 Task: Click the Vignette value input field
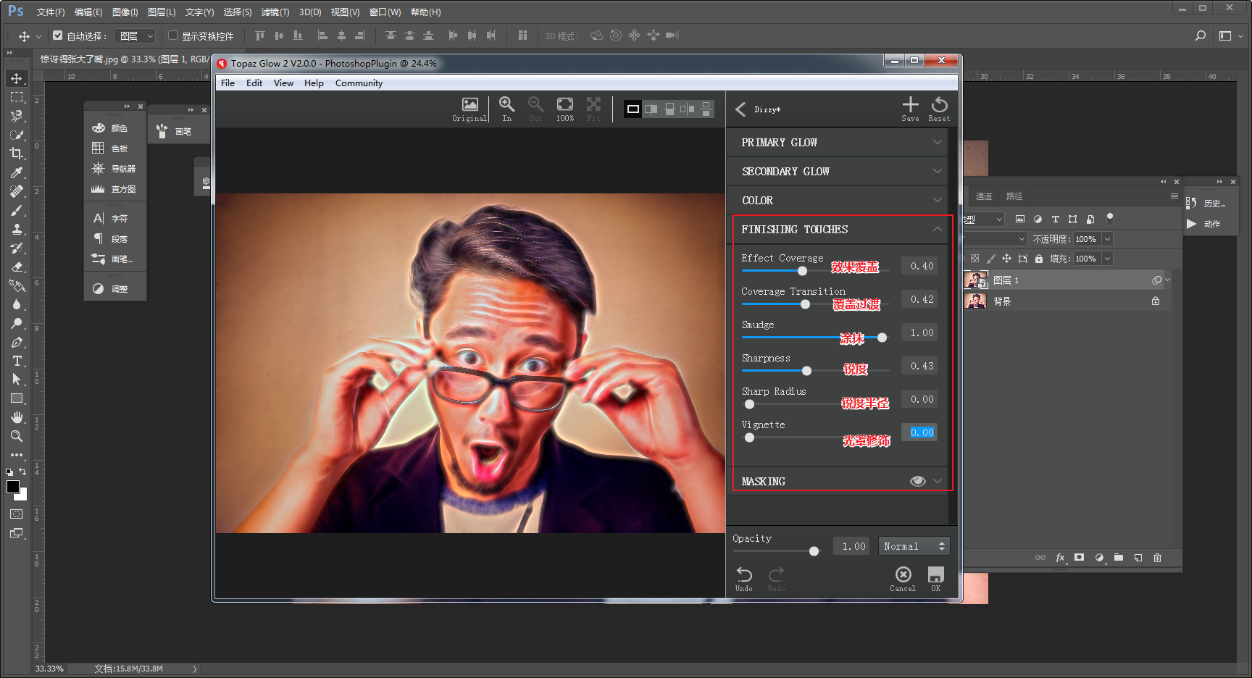coord(919,432)
